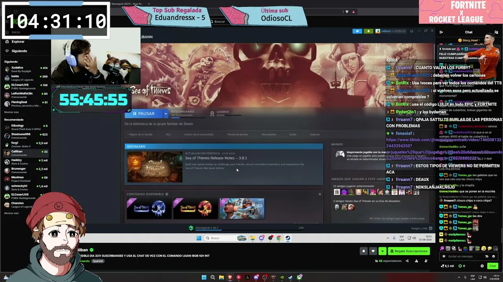This screenshot has height=282, width=503.
Task: Open the Soporte tab
Action: pyautogui.click(x=315, y=134)
